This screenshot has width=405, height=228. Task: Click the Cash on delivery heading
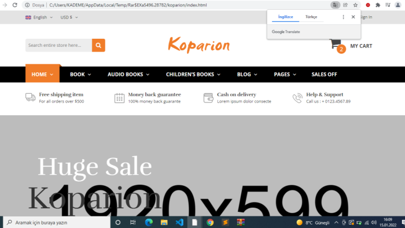tap(237, 94)
